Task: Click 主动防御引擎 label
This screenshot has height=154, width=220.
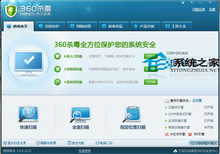Action: 178,121
